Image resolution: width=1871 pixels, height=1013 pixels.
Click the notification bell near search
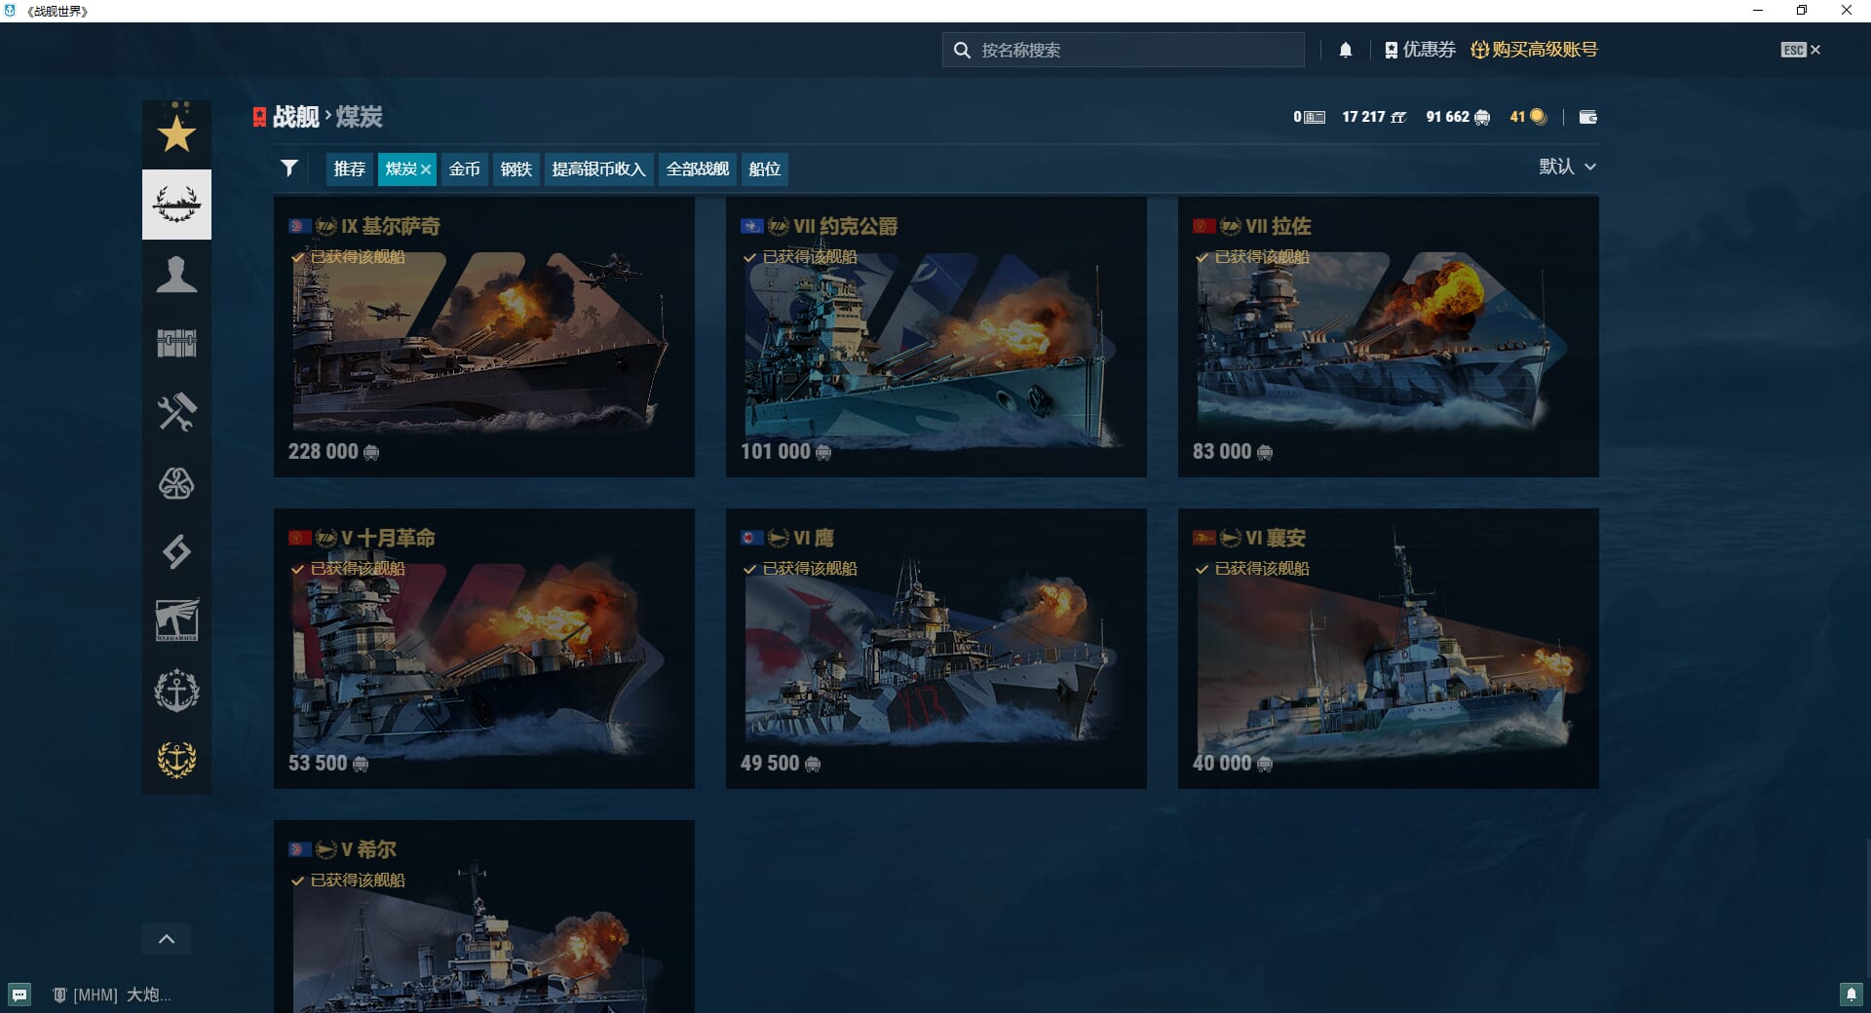[1345, 51]
